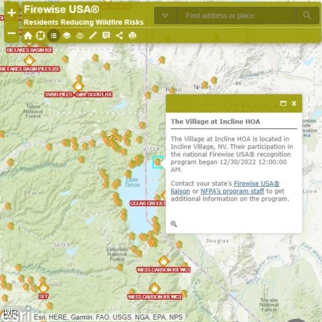Select the draw pencil tool
The width and height of the screenshot is (322, 322).
93,36
